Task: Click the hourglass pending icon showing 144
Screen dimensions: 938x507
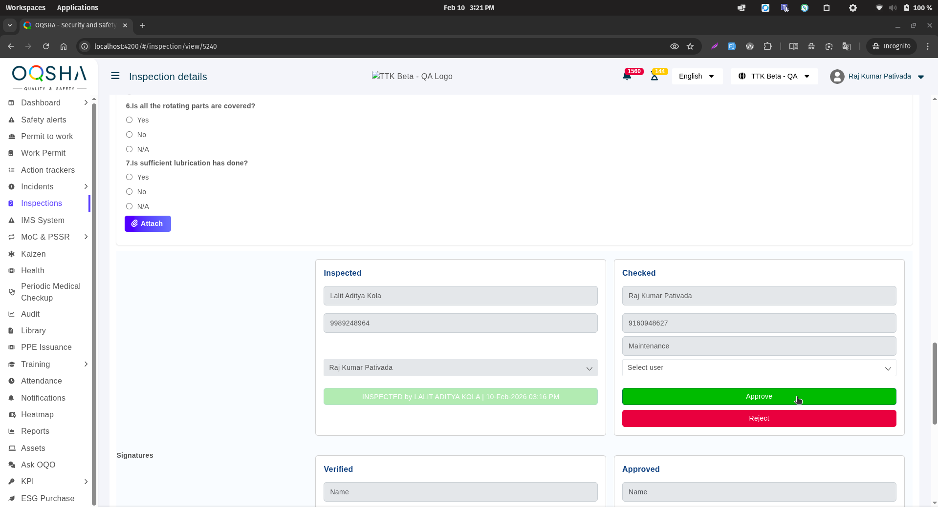Action: (x=654, y=77)
